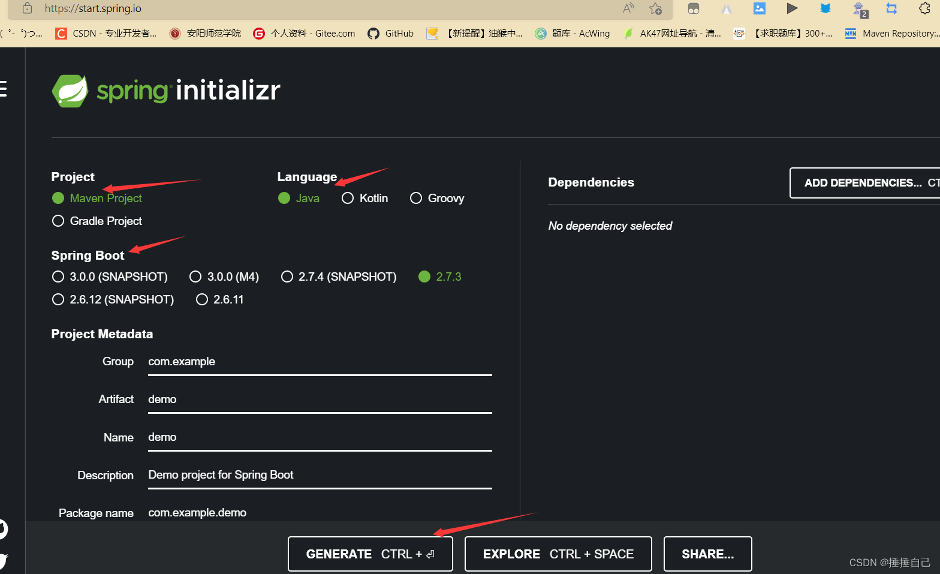Add page to favorites with star icon
940x574 pixels.
pyautogui.click(x=655, y=8)
